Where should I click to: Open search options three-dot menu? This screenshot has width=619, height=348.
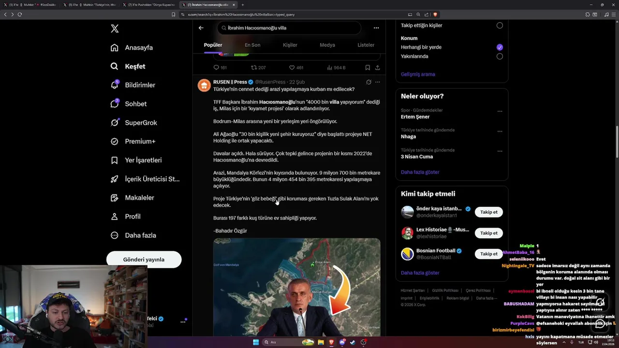tap(376, 28)
